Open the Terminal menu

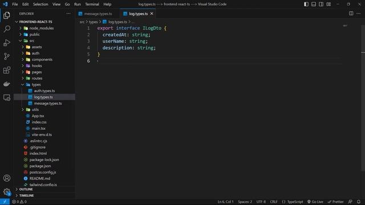(92, 4)
